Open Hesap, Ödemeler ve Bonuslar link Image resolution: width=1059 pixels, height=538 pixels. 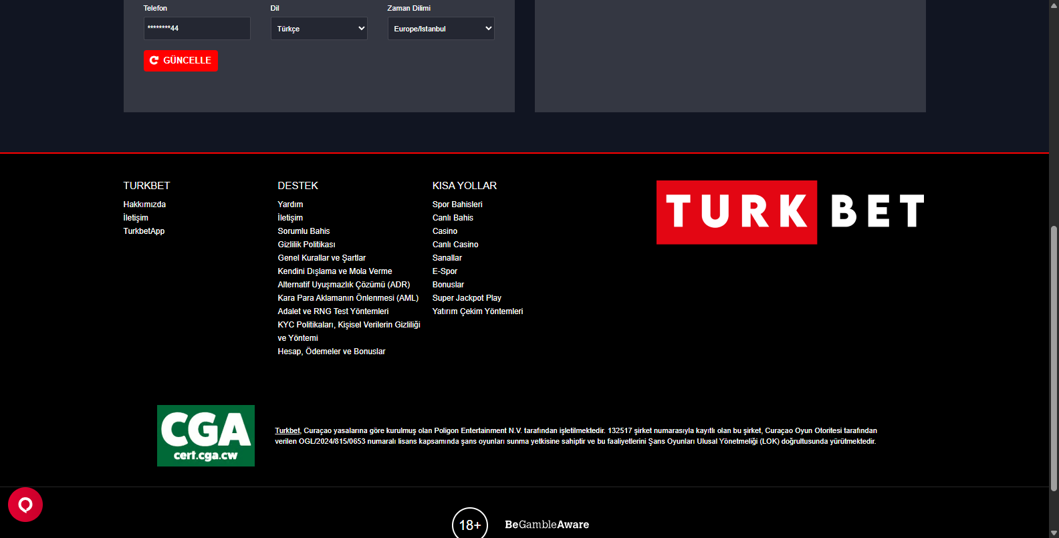click(x=332, y=352)
